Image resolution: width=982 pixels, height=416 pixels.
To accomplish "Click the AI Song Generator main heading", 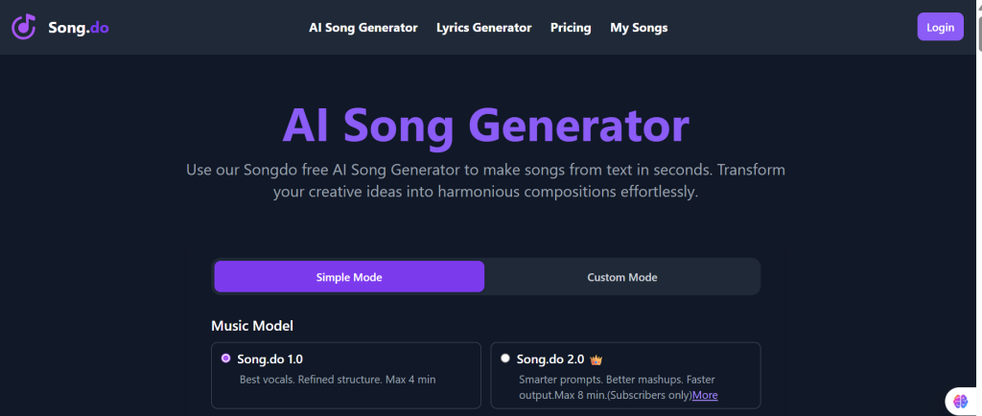I will pyautogui.click(x=485, y=127).
